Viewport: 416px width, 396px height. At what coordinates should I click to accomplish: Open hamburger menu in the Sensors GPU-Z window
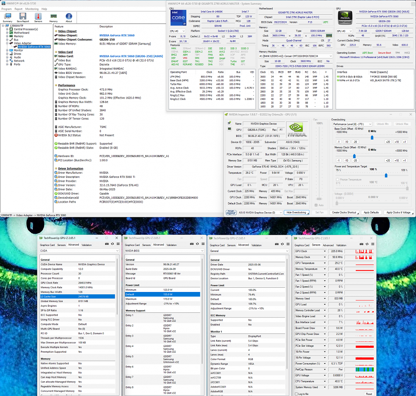click(373, 244)
